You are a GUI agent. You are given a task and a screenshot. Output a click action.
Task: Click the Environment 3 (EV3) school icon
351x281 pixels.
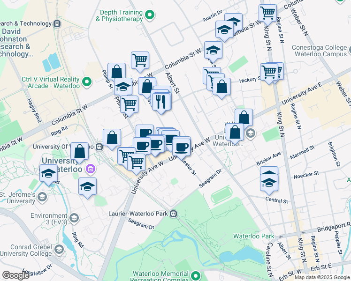[74, 218]
